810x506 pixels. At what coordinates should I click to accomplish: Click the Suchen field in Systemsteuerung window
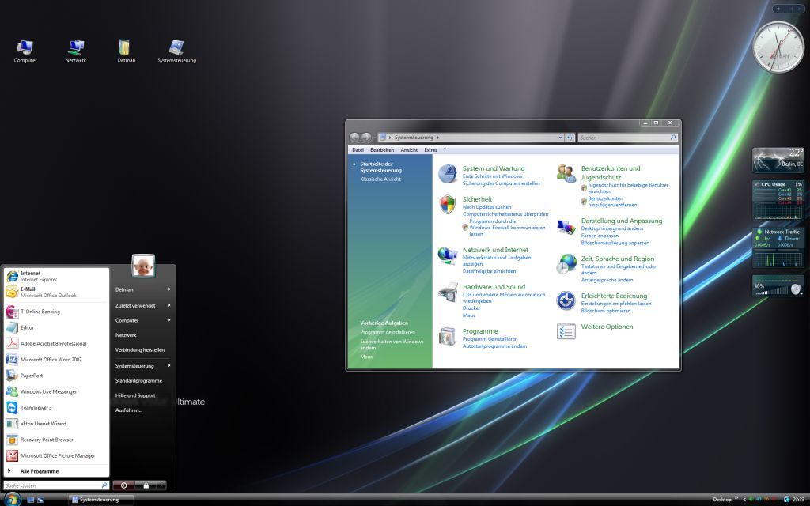click(x=627, y=138)
